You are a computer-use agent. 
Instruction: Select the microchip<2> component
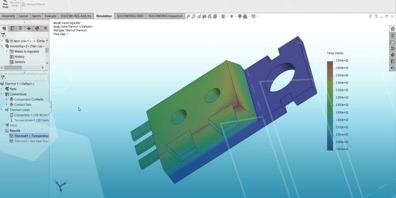click(25, 46)
